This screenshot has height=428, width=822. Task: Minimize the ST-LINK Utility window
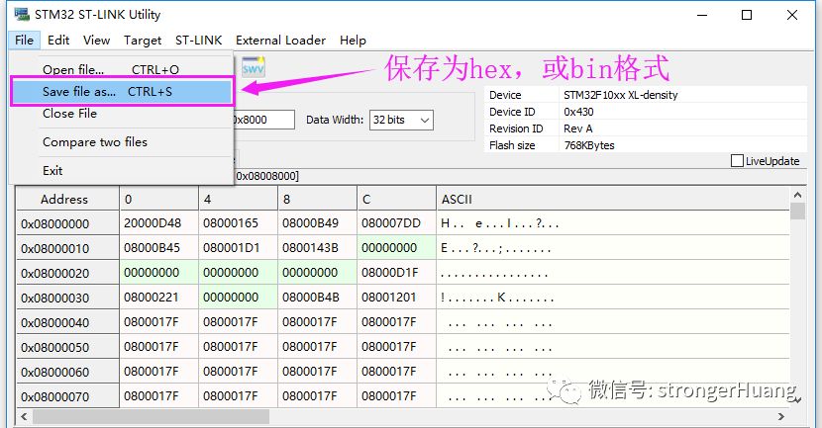(702, 15)
